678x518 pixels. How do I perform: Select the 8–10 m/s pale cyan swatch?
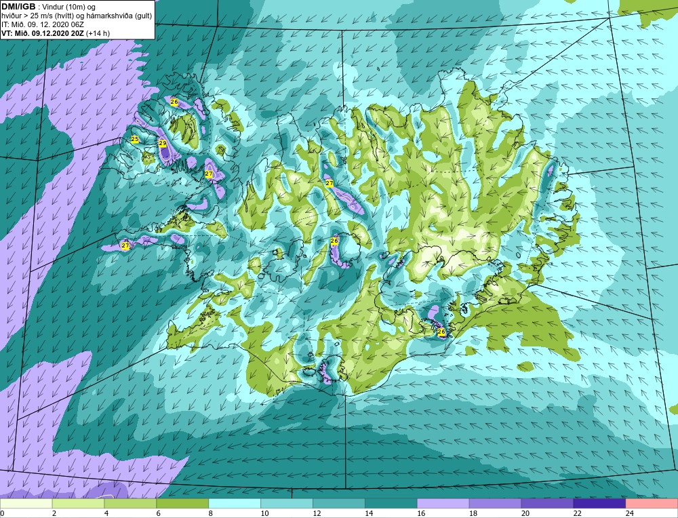coord(235,503)
